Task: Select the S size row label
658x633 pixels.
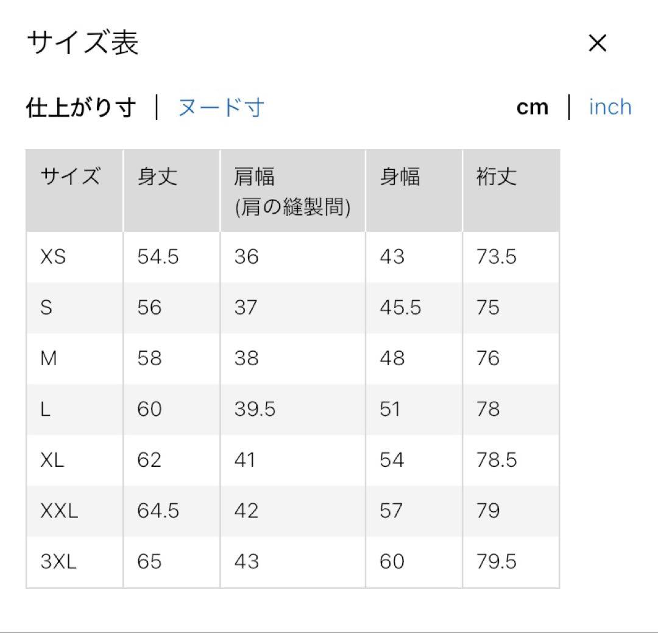Action: [x=46, y=307]
